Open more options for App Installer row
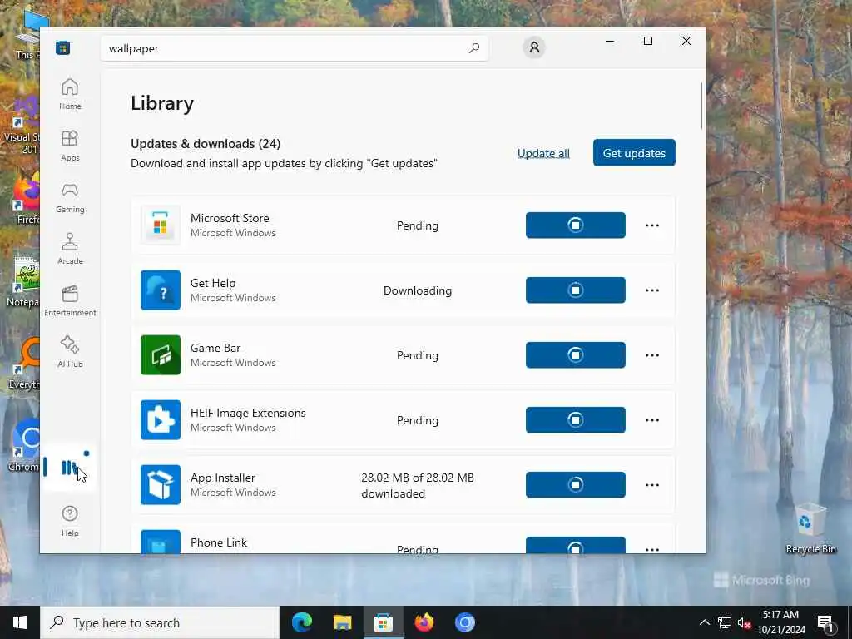 pos(652,485)
